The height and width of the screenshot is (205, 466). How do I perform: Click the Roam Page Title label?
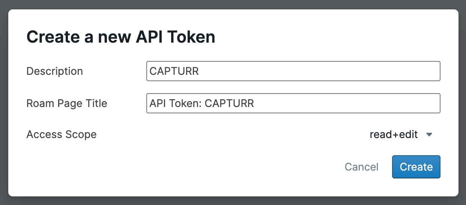67,103
